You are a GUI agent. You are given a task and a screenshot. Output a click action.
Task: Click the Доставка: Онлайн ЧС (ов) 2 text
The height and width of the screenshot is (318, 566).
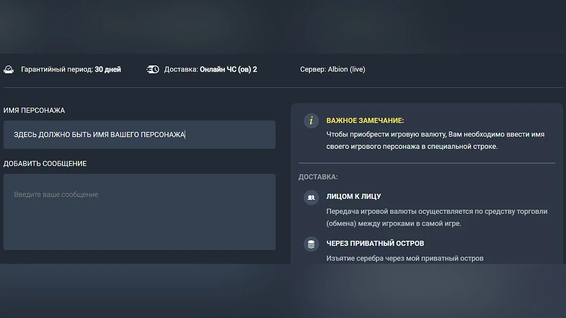point(210,69)
